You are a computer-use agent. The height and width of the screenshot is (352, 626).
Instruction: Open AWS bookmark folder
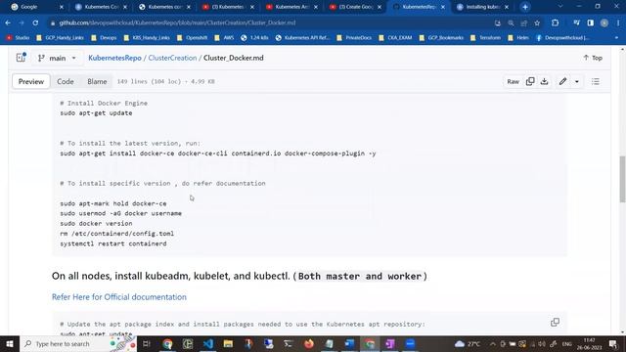click(x=224, y=37)
